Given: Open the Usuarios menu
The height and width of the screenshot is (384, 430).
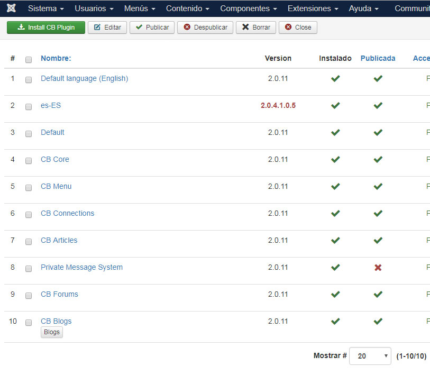Looking at the screenshot, I should (94, 8).
